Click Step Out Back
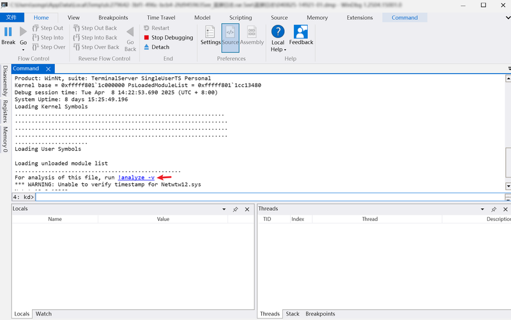This screenshot has height=320, width=511. pyautogui.click(x=95, y=28)
